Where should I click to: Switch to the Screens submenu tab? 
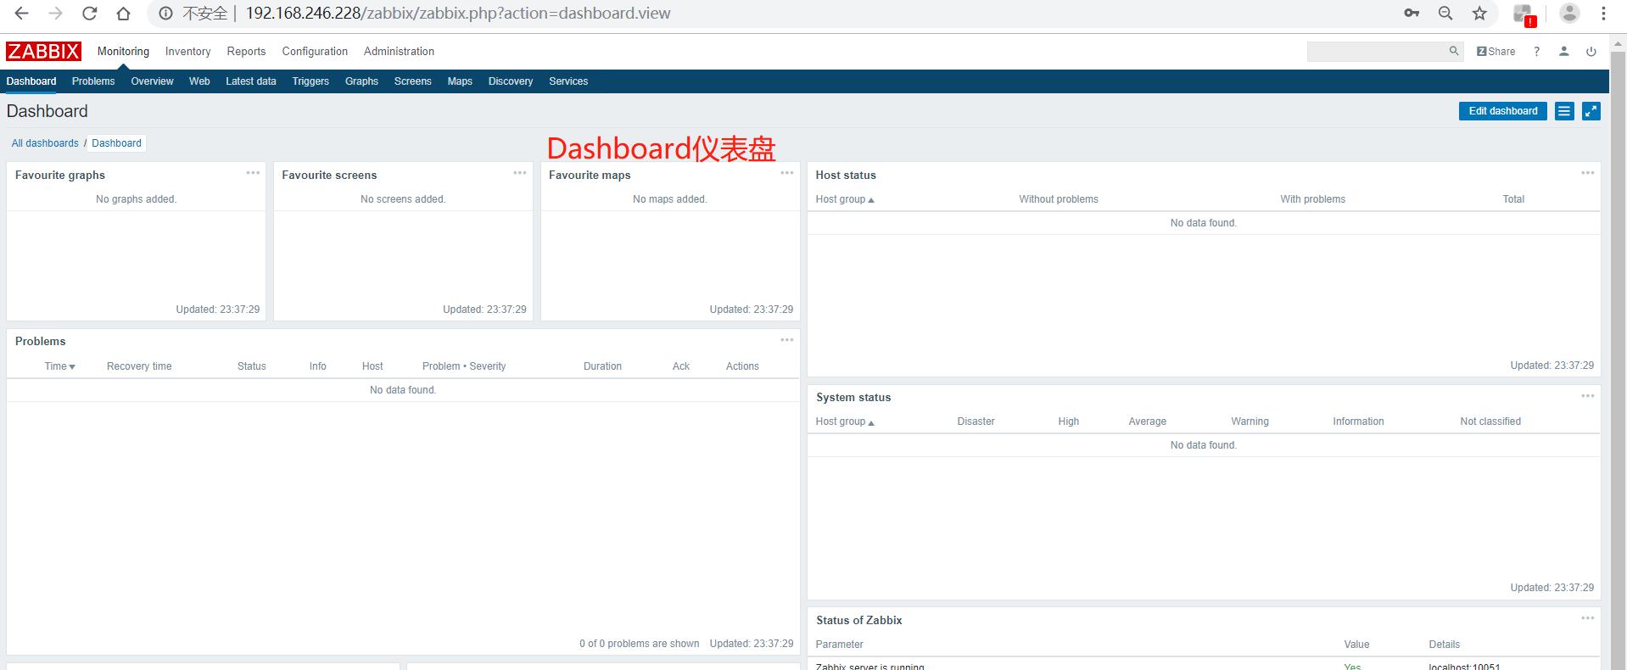click(x=413, y=81)
